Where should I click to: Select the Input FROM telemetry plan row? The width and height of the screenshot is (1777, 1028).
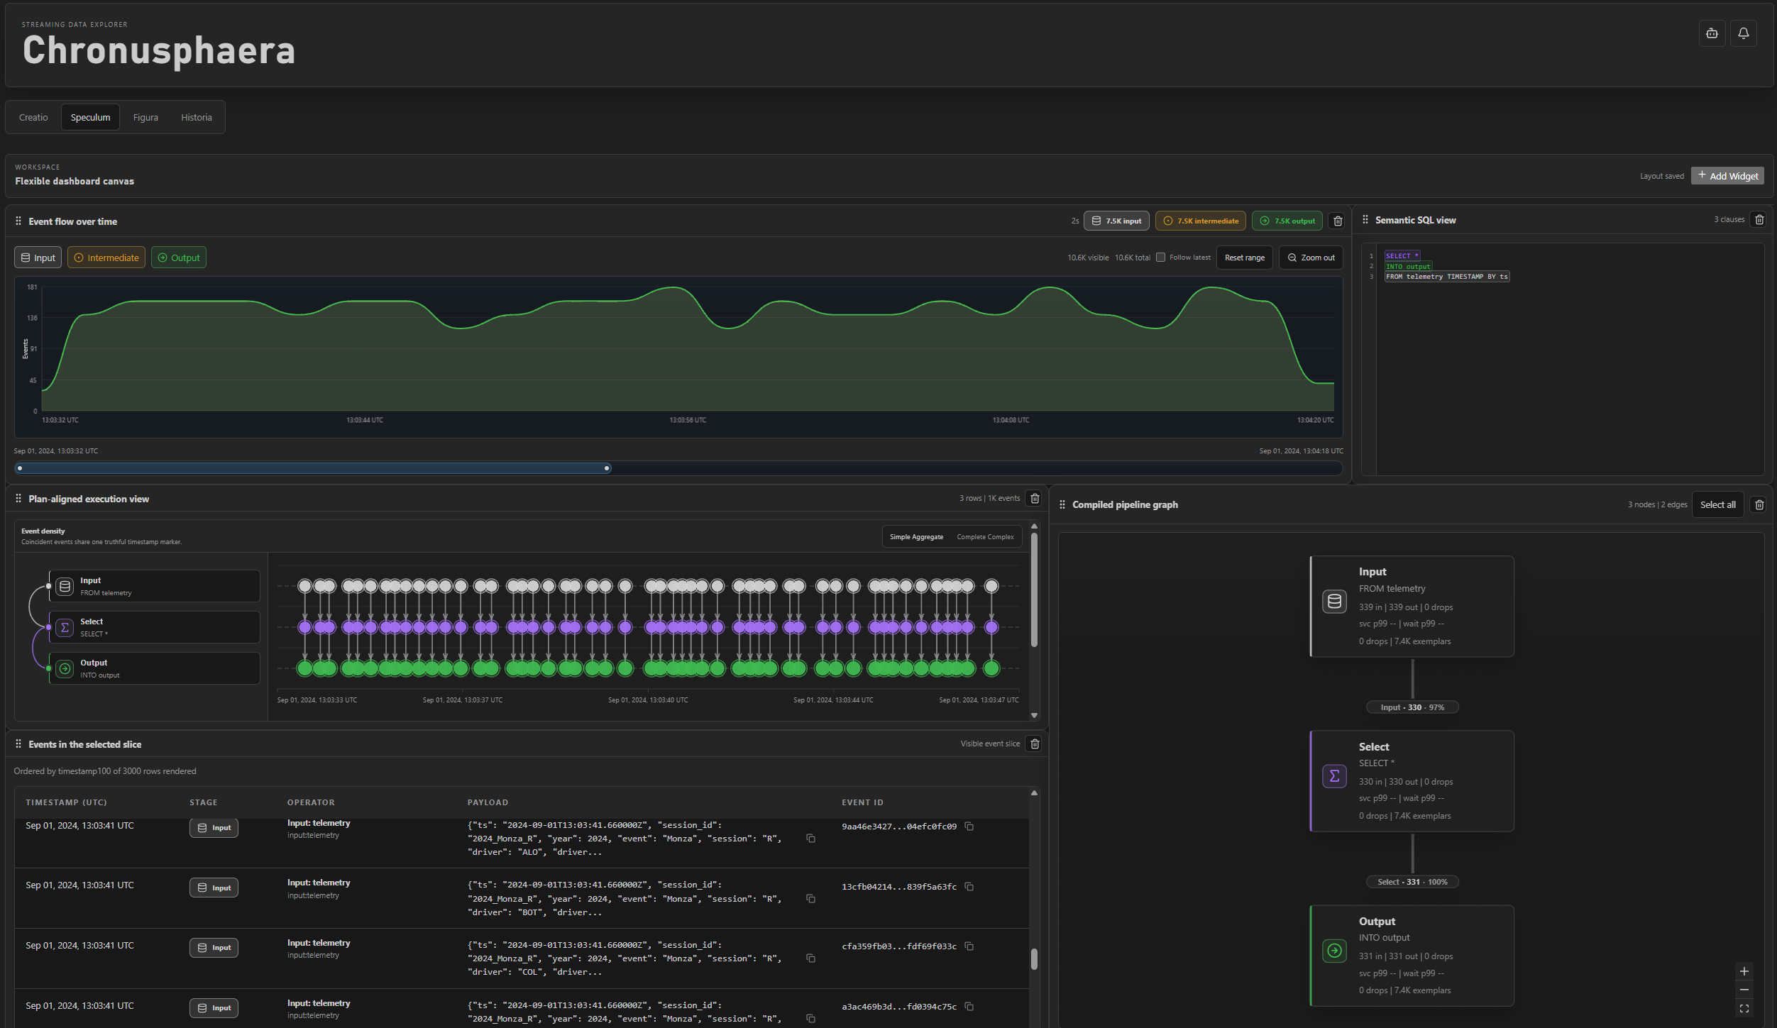point(155,586)
